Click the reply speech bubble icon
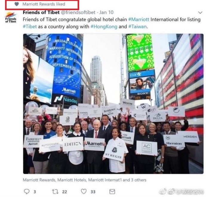 click(x=27, y=192)
